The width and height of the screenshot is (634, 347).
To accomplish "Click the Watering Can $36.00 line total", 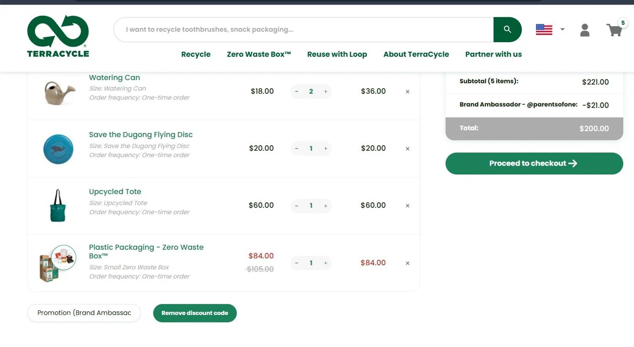I will coord(373,91).
